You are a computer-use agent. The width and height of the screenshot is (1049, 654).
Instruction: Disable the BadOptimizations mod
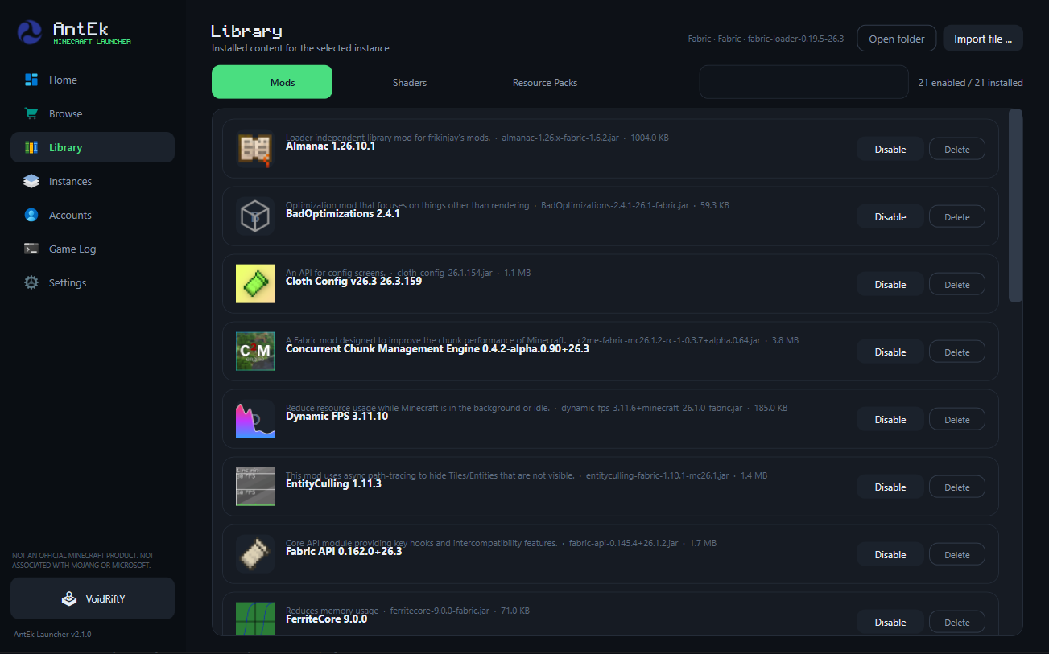point(890,216)
